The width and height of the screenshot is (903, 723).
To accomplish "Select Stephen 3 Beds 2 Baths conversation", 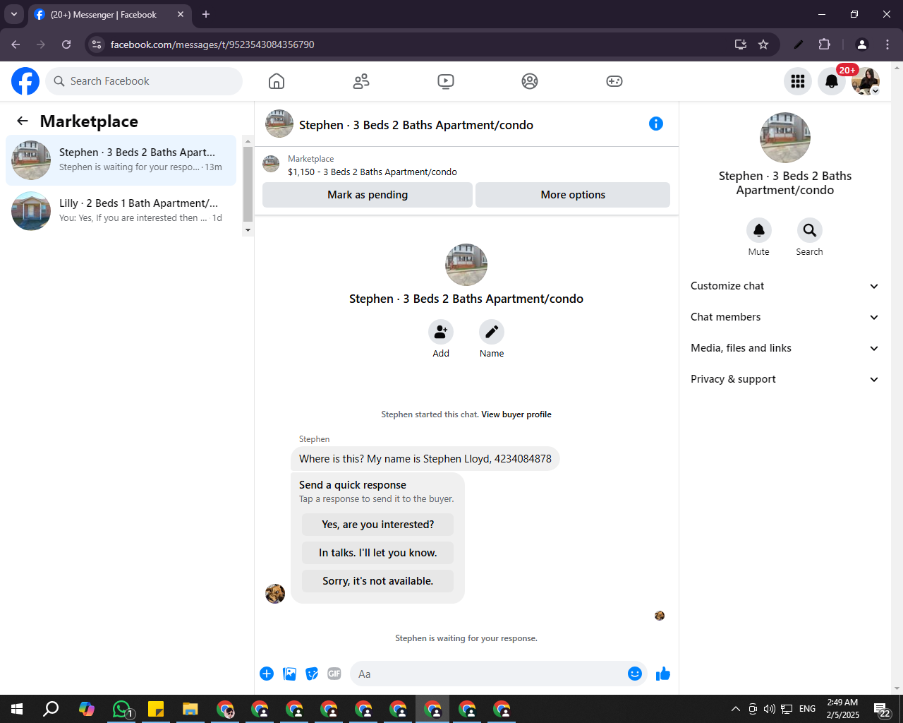I will click(121, 160).
